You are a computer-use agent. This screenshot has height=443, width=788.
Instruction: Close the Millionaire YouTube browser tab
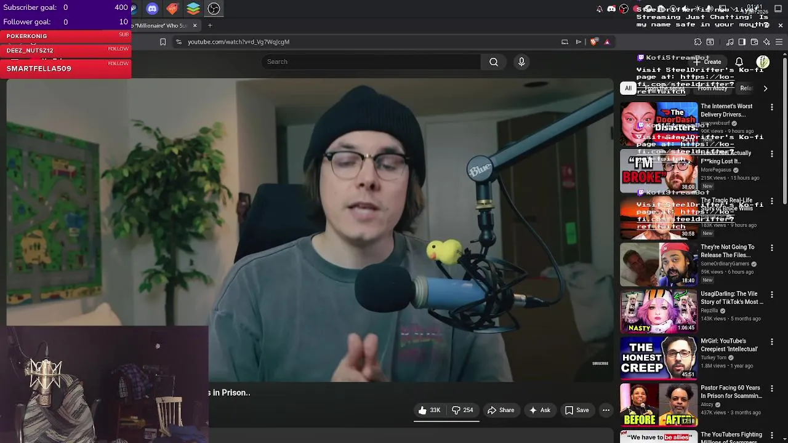195,25
